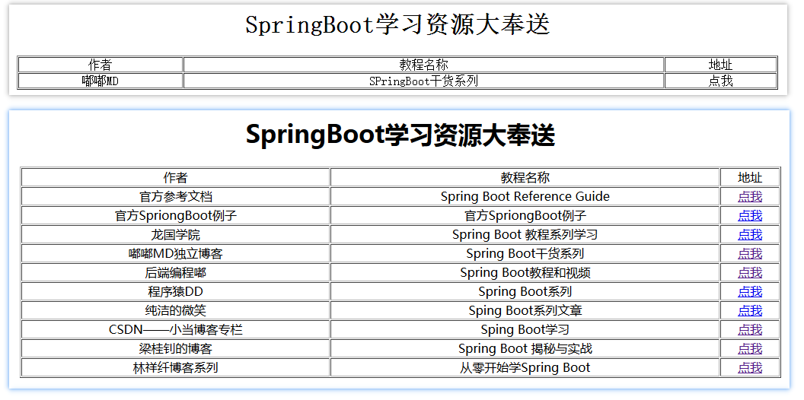This screenshot has height=400, width=804.
Task: Select Spring Boot 教程系列学习 cell
Action: [525, 234]
